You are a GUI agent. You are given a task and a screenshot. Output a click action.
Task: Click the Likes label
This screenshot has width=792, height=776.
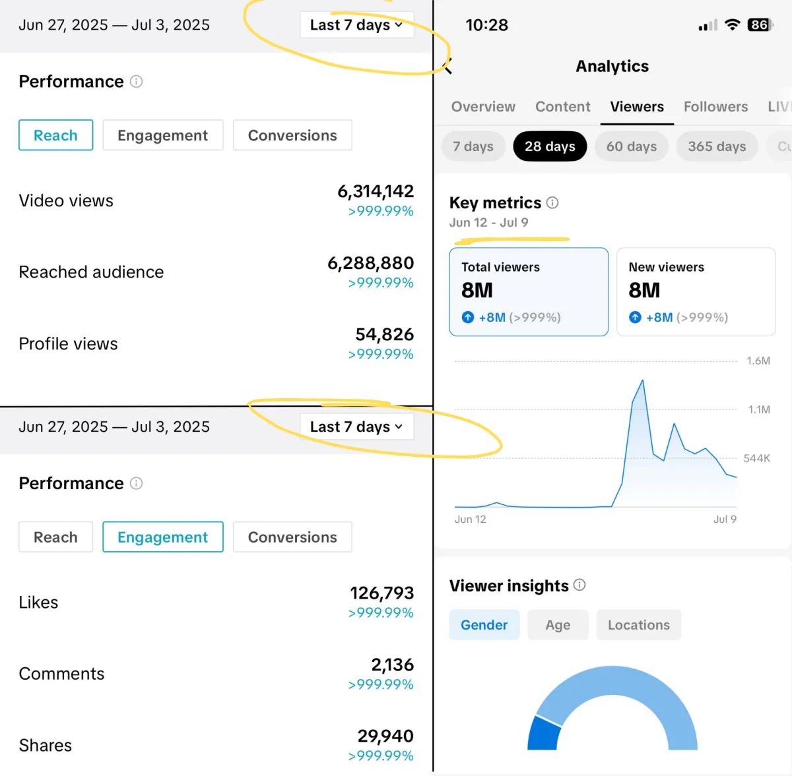coord(38,602)
